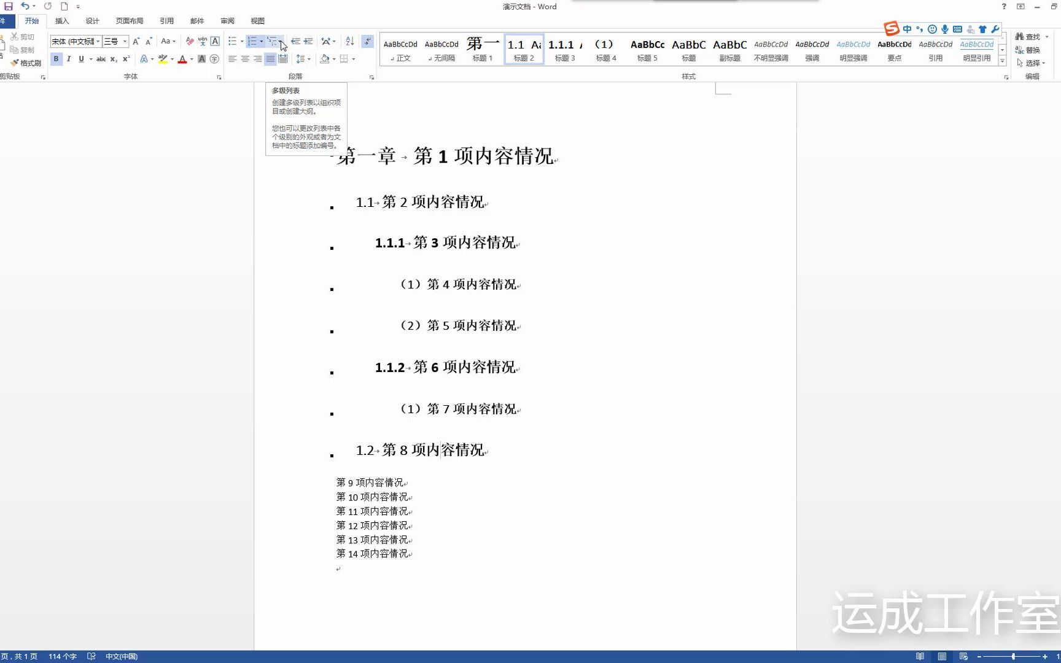Toggle show/hide paragraph marks

point(367,41)
